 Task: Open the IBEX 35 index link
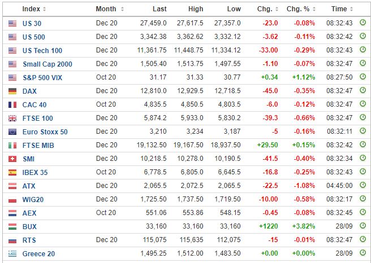(x=35, y=173)
